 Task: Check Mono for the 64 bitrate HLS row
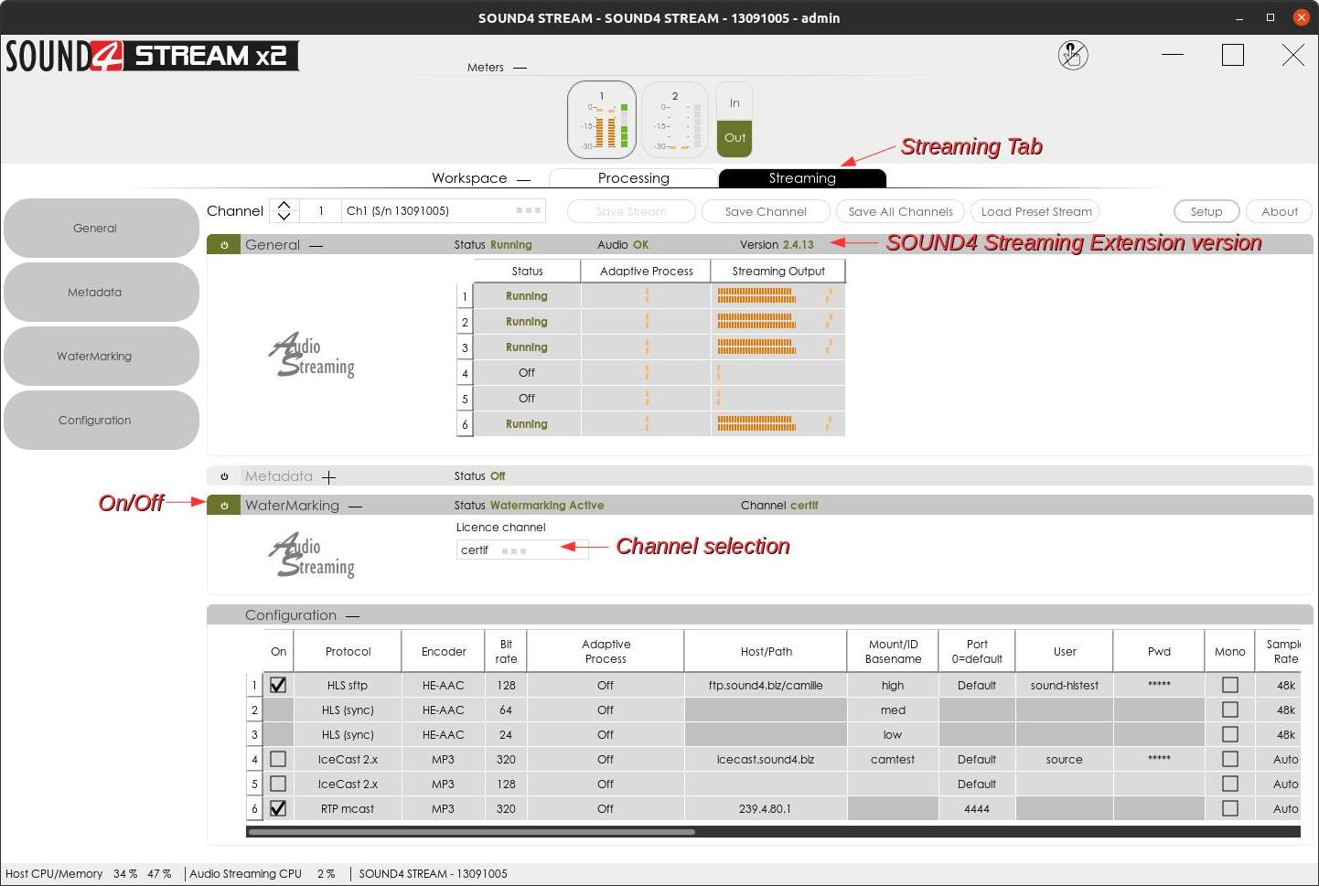1230,710
